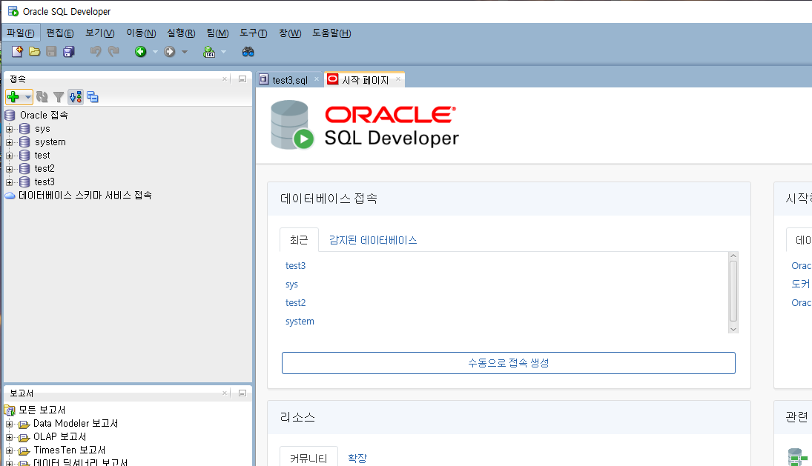The height and width of the screenshot is (466, 812).
Task: Toggle schema browser icon in 접속 toolbar
Action: [x=76, y=97]
